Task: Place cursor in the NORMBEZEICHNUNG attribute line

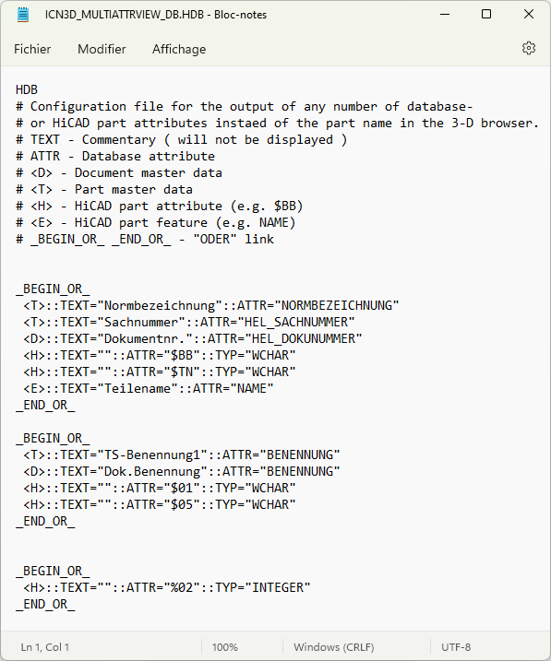Action: pyautogui.click(x=211, y=305)
